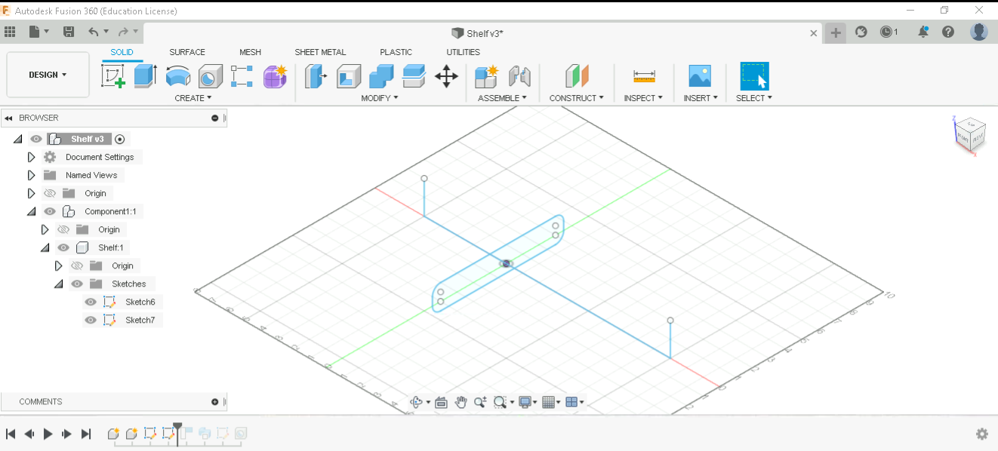Select the Create Form tool
This screenshot has height=451, width=998.
click(275, 76)
